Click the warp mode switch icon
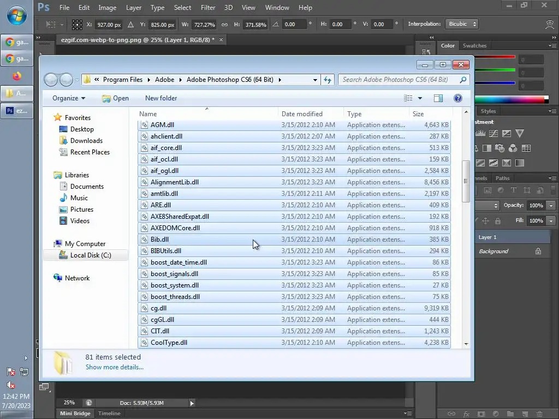 pos(549,24)
